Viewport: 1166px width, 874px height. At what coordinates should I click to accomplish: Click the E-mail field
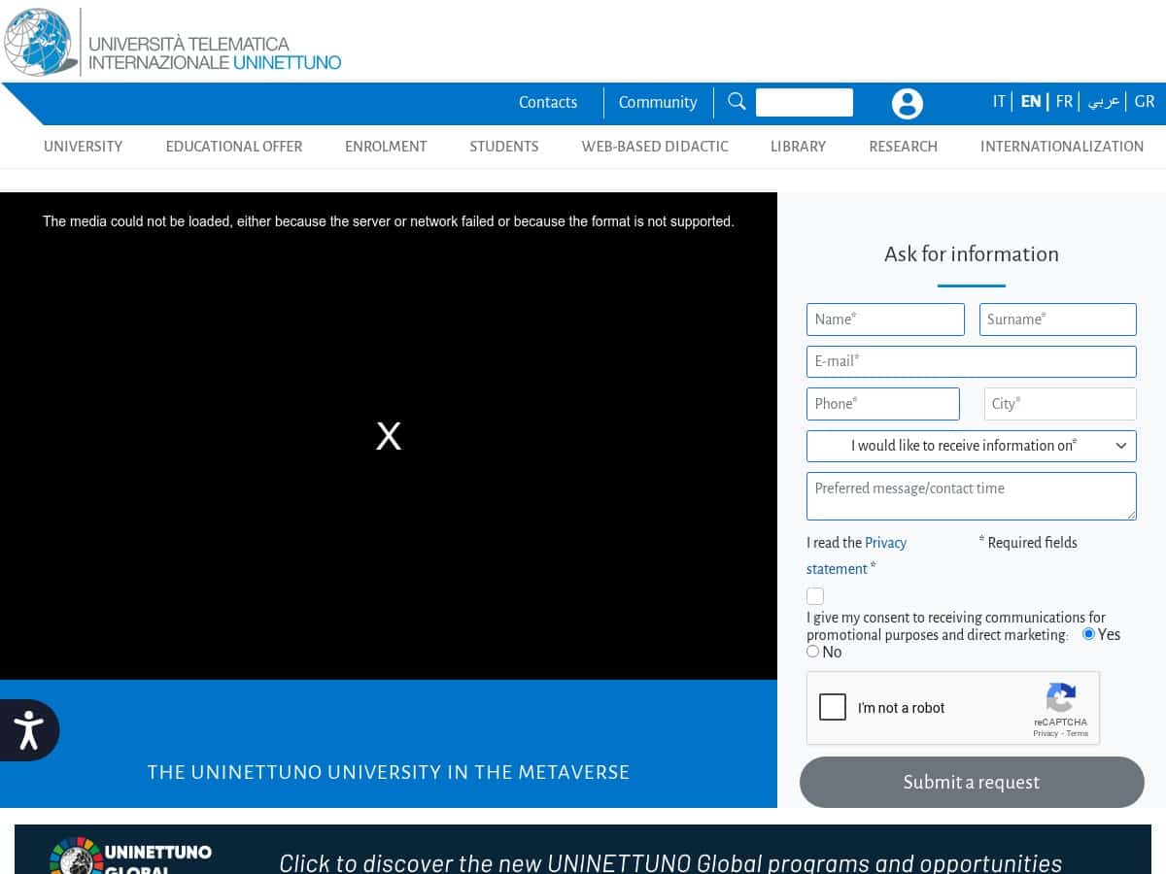pos(972,361)
